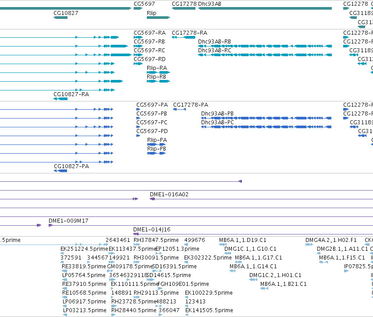
Task: Select EST label RH37847.5prime
Action: pos(156,240)
